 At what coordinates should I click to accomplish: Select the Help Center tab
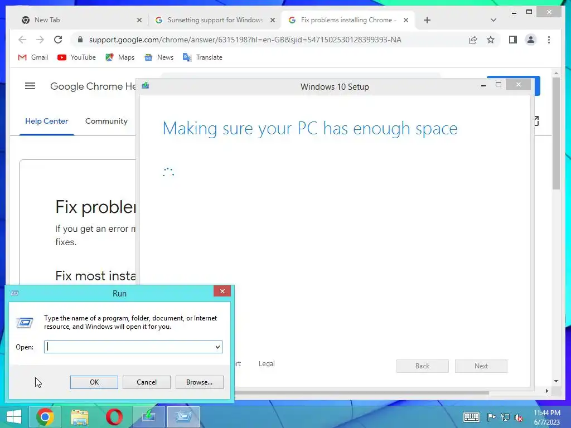click(x=47, y=121)
